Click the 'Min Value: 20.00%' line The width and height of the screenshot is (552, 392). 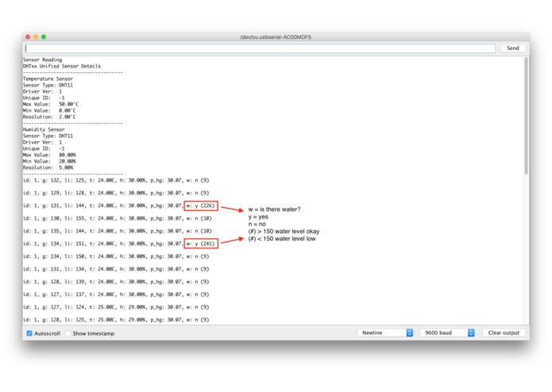click(x=49, y=161)
